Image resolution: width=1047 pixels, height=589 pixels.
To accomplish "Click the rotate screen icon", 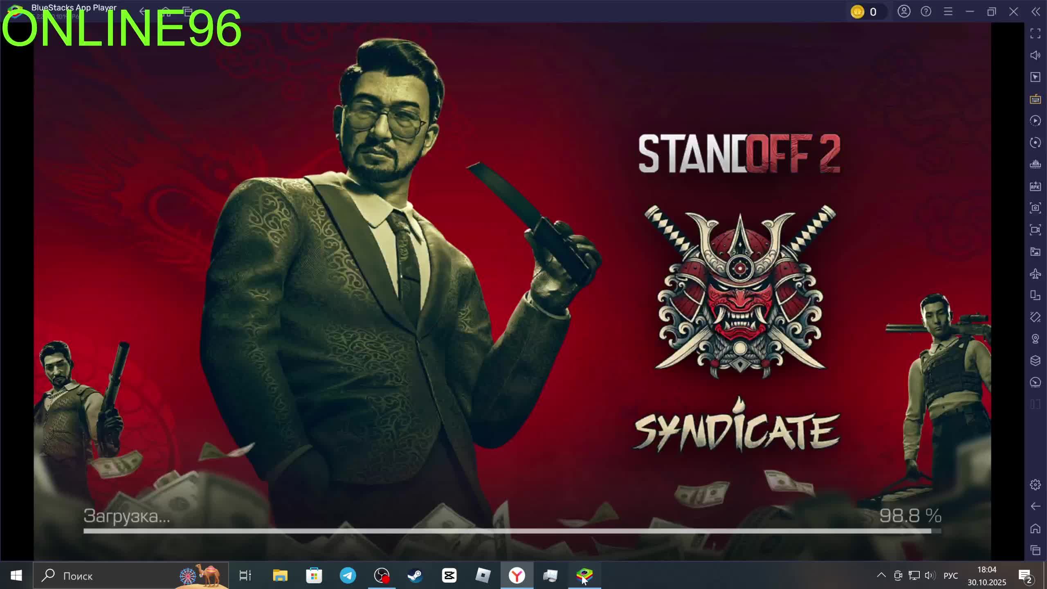I will coord(1035,295).
